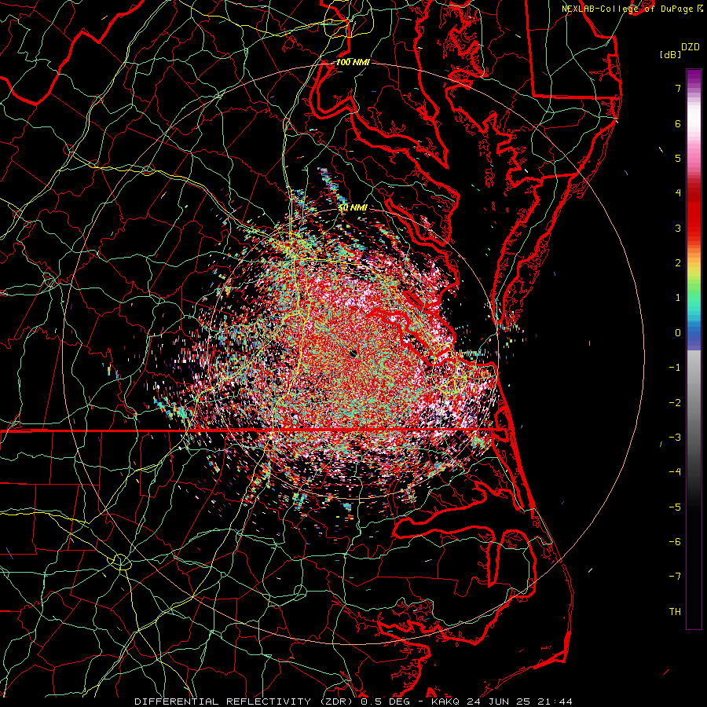
Task: Click the 4 dB value on the scale
Action: [x=678, y=193]
